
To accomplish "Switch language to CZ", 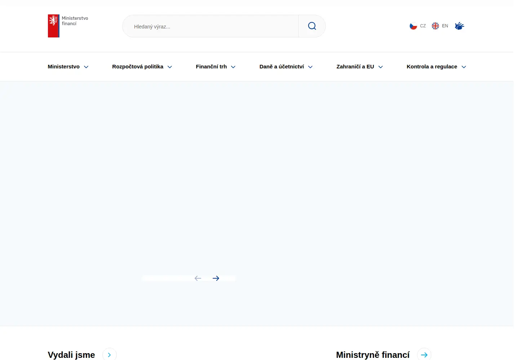I will pyautogui.click(x=423, y=26).
